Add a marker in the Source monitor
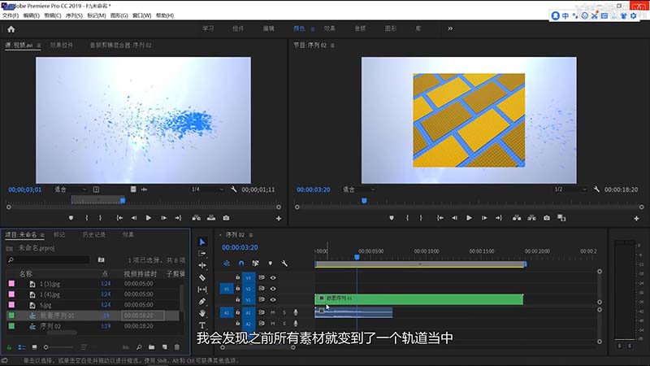Image resolution: width=650 pixels, height=366 pixels. [x=71, y=218]
